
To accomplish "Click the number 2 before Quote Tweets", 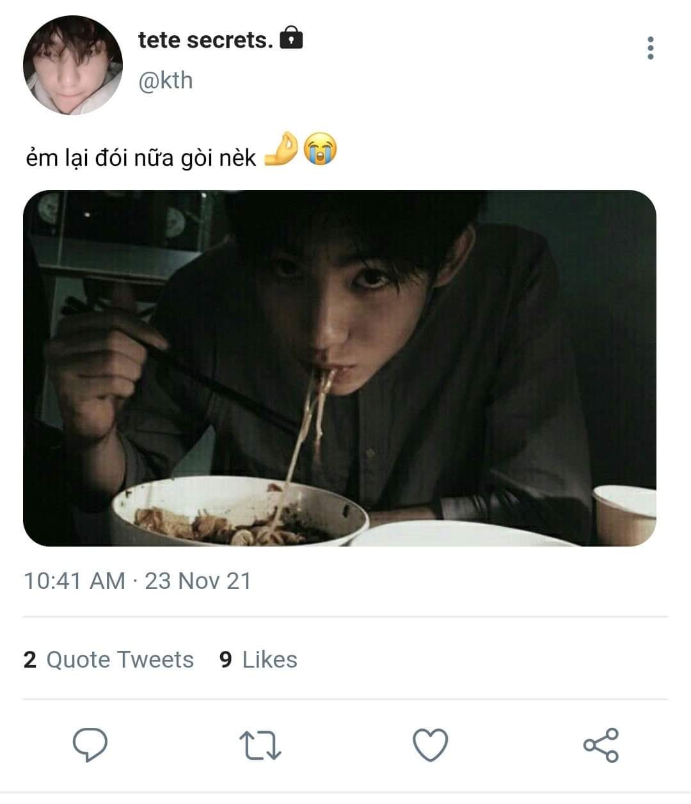I will click(x=30, y=659).
